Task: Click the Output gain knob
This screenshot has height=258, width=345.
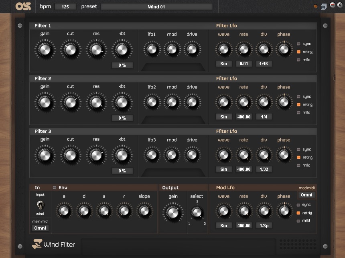Action: pyautogui.click(x=173, y=213)
